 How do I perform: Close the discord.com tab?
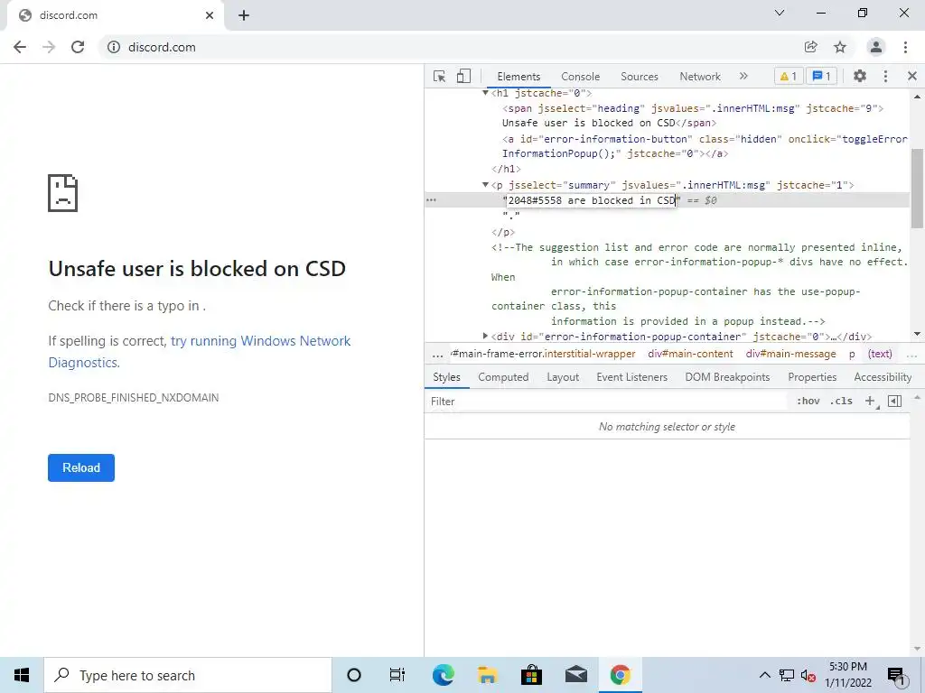210,15
